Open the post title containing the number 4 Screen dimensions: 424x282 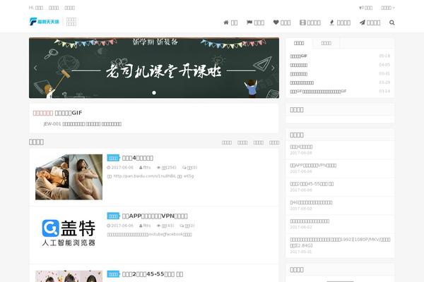click(x=138, y=158)
